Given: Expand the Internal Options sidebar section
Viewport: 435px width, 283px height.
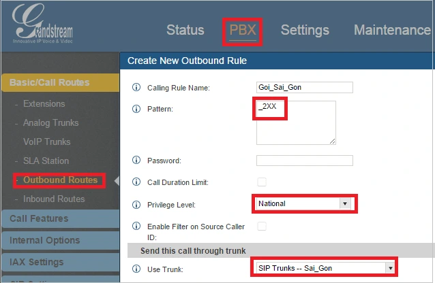Looking at the screenshot, I should [x=45, y=240].
